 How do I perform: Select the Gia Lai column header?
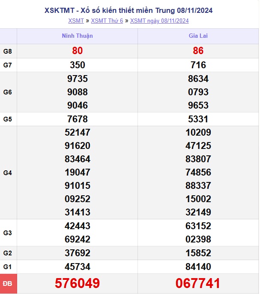pyautogui.click(x=198, y=36)
